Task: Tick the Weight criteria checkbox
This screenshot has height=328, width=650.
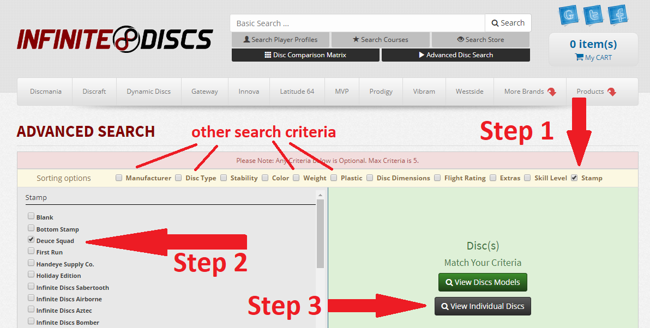Action: coord(296,178)
